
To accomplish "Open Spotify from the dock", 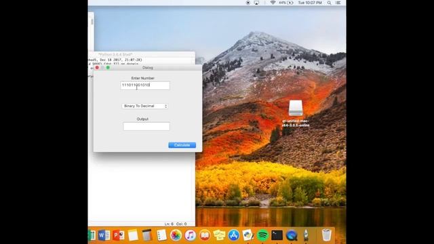I will [x=262, y=235].
